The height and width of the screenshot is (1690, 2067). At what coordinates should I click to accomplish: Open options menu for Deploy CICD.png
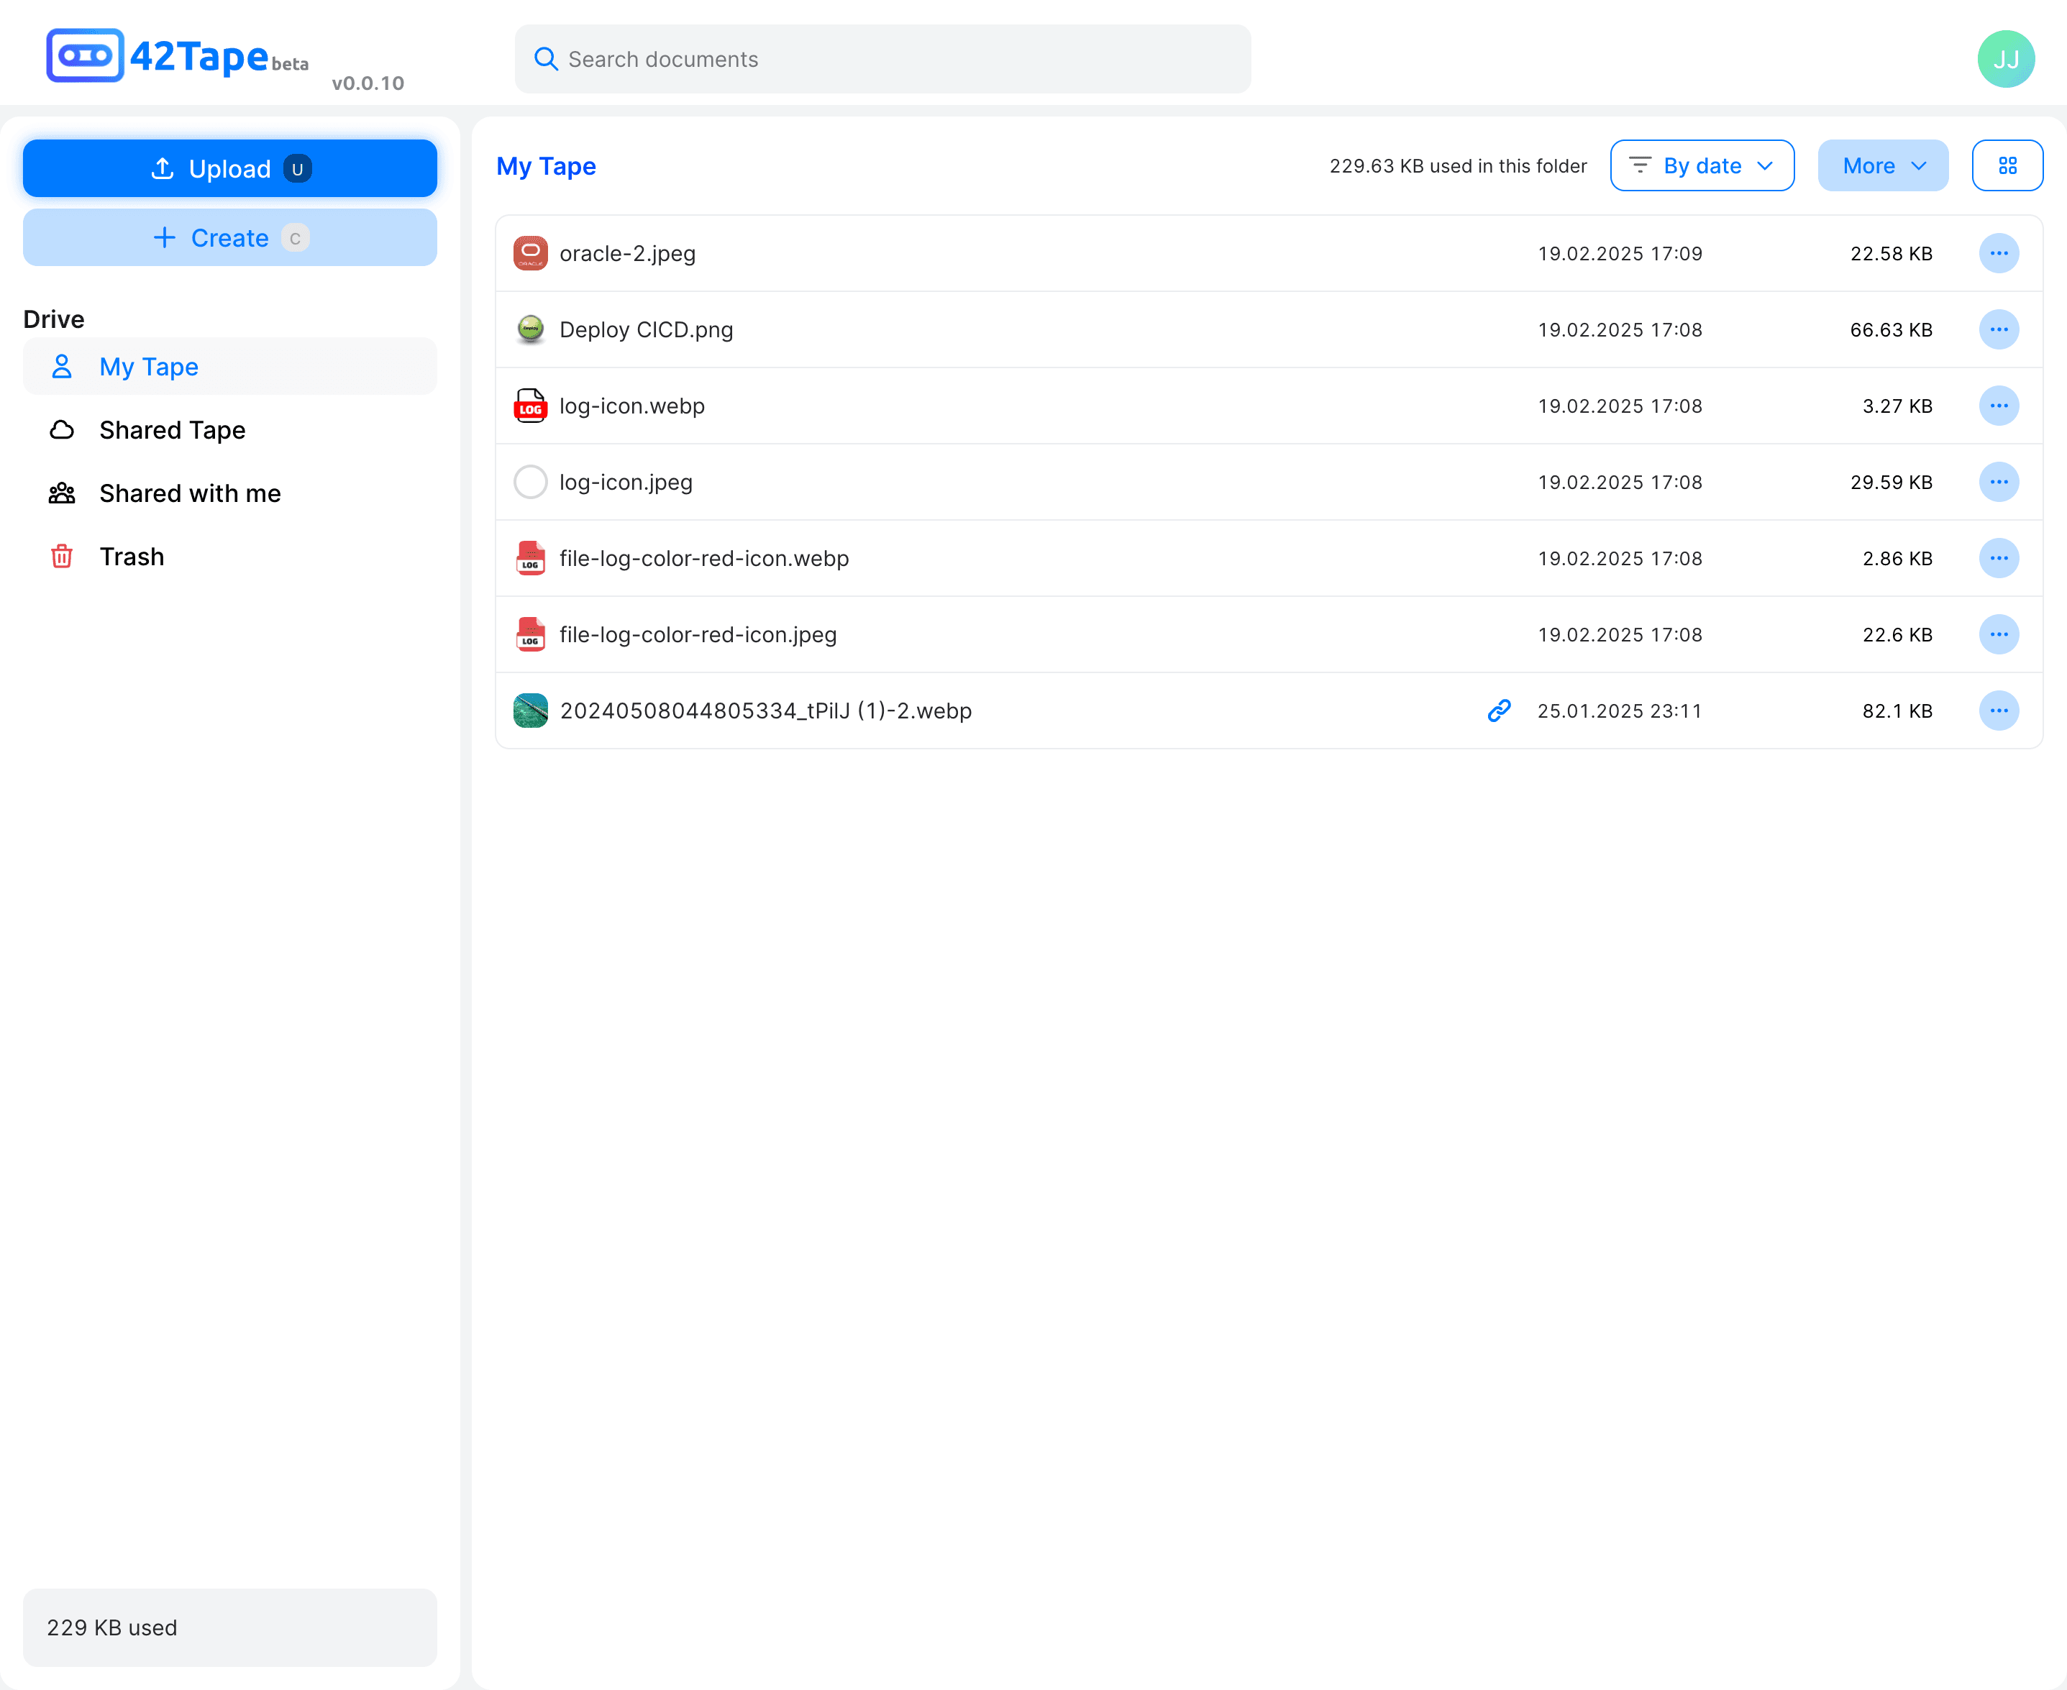[1999, 329]
